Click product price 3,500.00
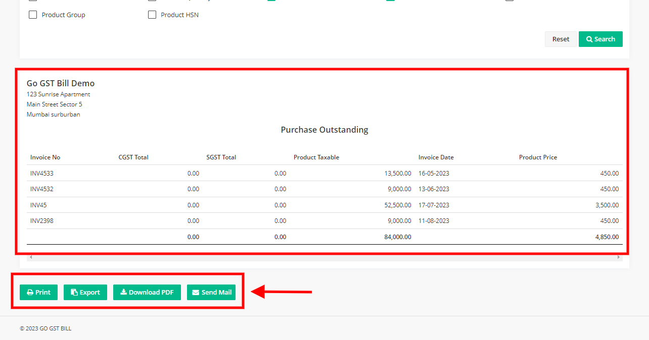Viewport: 649px width, 340px height. (x=607, y=205)
